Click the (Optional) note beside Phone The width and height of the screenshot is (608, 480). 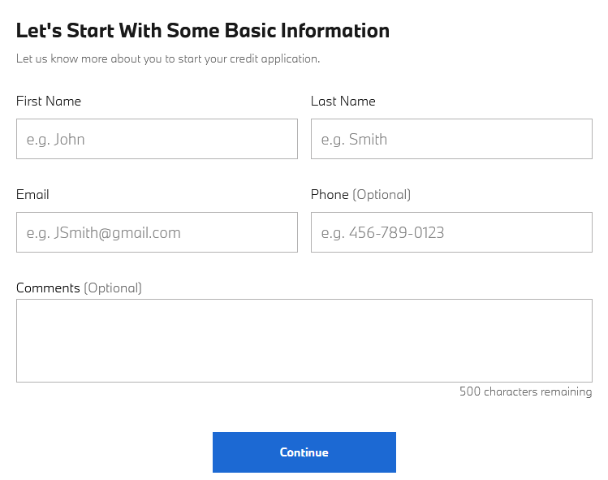point(382,194)
